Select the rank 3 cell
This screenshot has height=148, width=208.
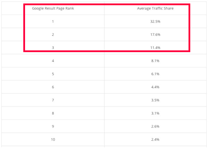tap(53, 48)
